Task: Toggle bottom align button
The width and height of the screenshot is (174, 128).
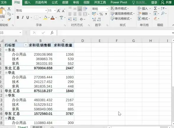Action: tap(80, 9)
